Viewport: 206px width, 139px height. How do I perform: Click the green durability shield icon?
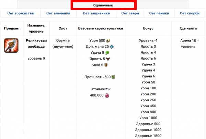point(113,77)
